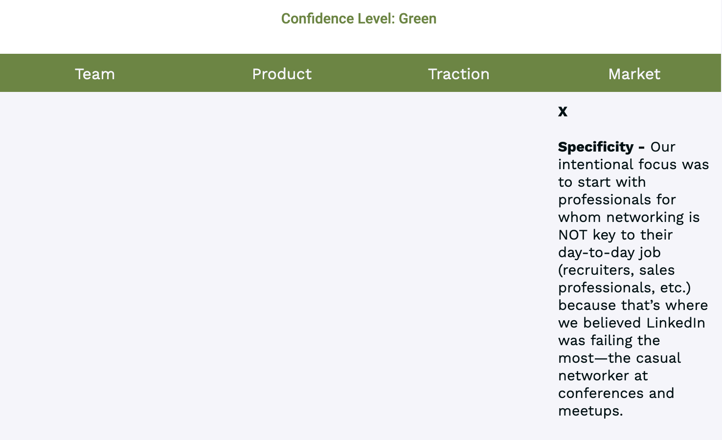Viewport: 722px width, 440px height.
Task: Click the Team column header
Action: (x=95, y=74)
